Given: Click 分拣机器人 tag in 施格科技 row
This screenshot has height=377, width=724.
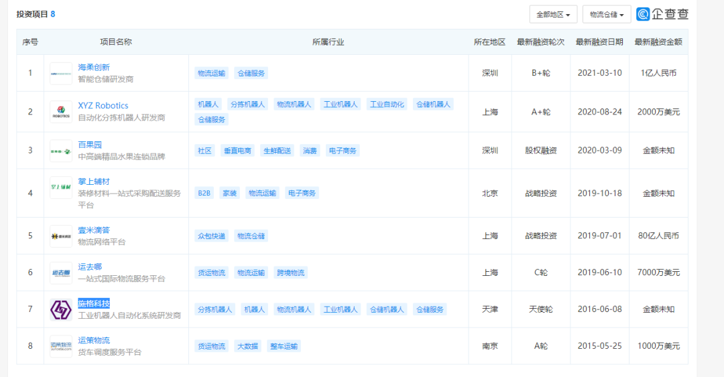Looking at the screenshot, I should pyautogui.click(x=215, y=309).
